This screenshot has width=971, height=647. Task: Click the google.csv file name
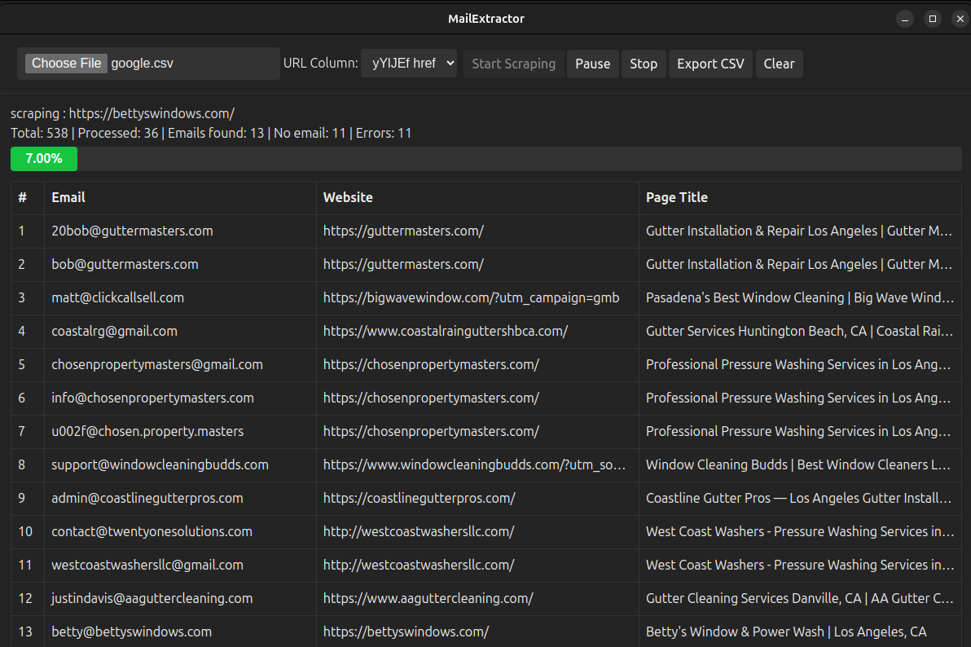[142, 64]
